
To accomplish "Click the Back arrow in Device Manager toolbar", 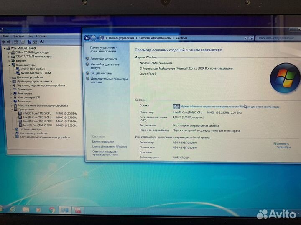I will [3, 42].
